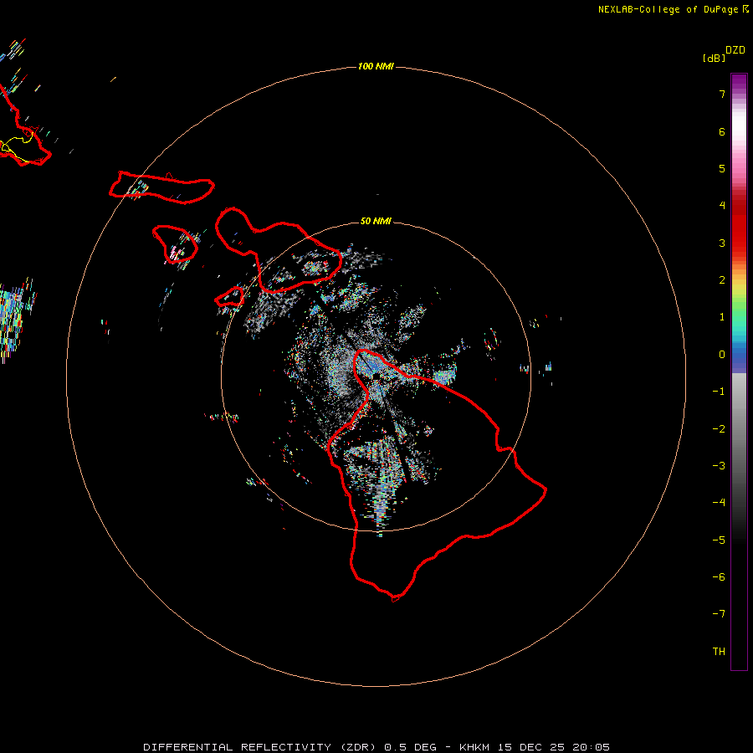The image size is (753, 753).
Task: Click the DZD color scale title
Action: 735,50
